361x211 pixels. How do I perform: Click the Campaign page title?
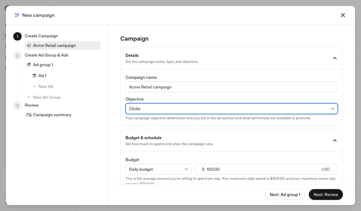[x=134, y=38]
